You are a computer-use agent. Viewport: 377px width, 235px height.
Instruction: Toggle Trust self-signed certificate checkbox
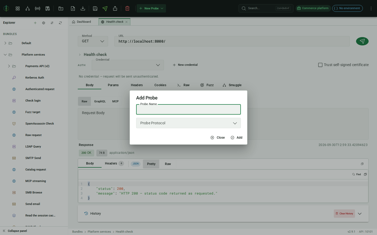(320, 65)
